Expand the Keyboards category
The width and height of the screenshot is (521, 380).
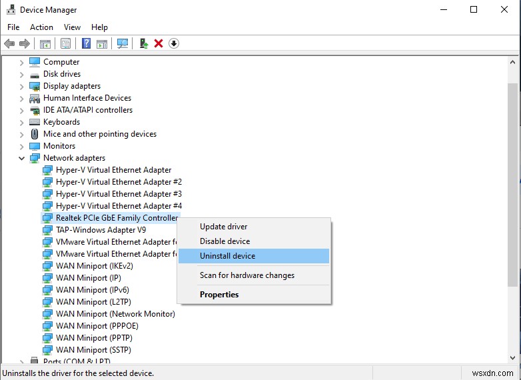21,122
